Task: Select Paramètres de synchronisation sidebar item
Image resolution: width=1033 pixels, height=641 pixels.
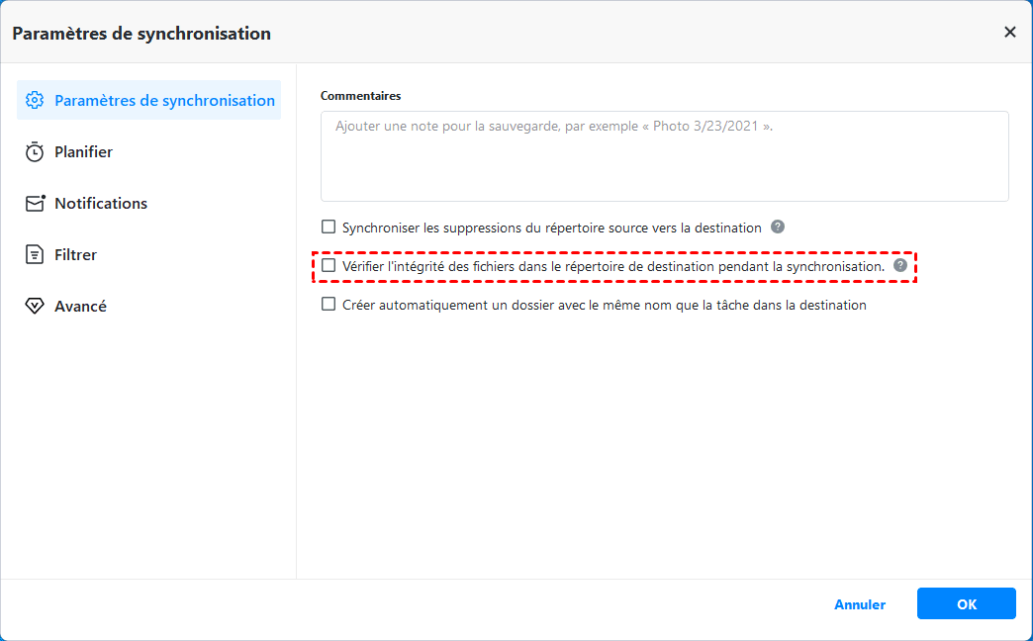Action: [x=164, y=100]
